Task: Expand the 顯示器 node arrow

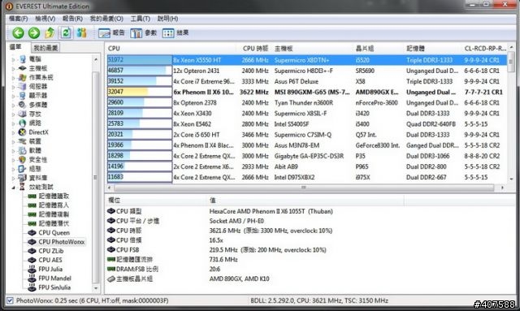Action: coord(14,96)
